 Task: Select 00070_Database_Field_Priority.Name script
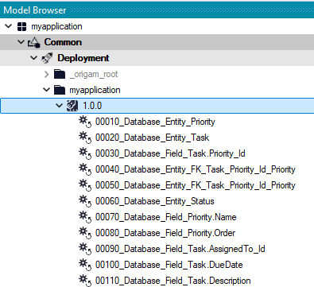[166, 217]
